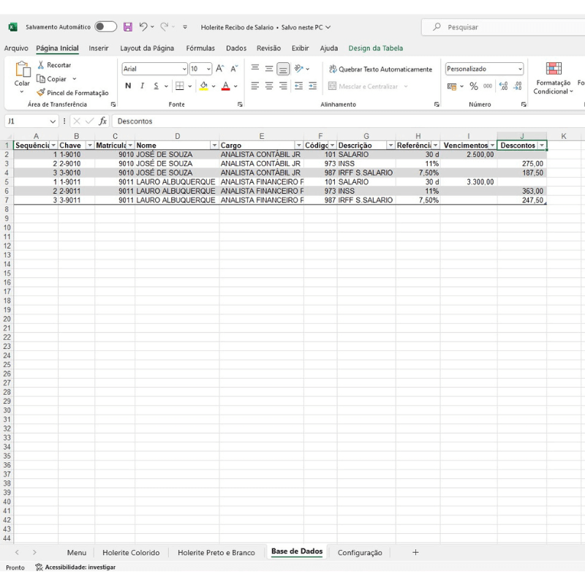Toggle the Salvamento Automático switch
The height and width of the screenshot is (585, 585).
tap(105, 27)
